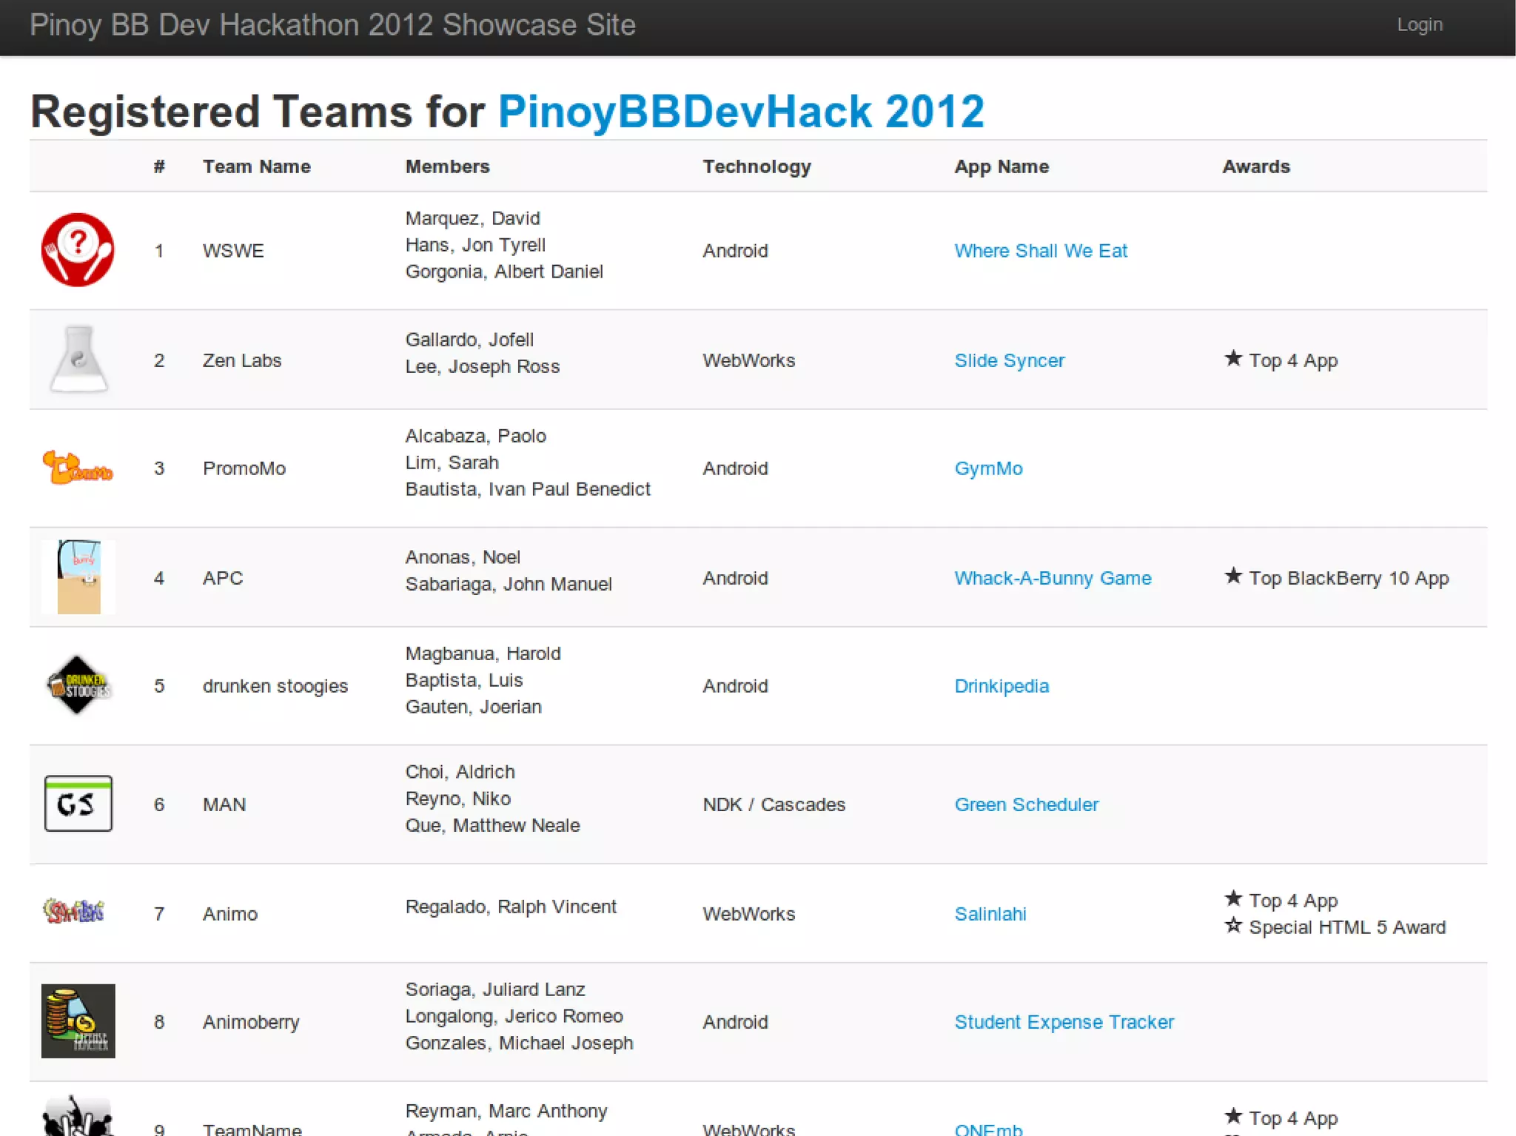This screenshot has height=1136, width=1516.
Task: Click the TeamName silhouette logo
Action: point(78,1117)
